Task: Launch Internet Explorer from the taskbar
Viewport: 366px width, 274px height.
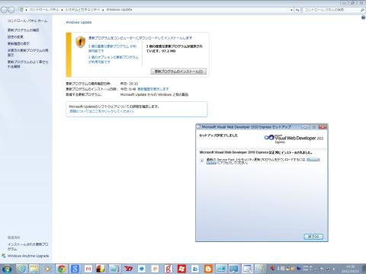Action: point(21,269)
